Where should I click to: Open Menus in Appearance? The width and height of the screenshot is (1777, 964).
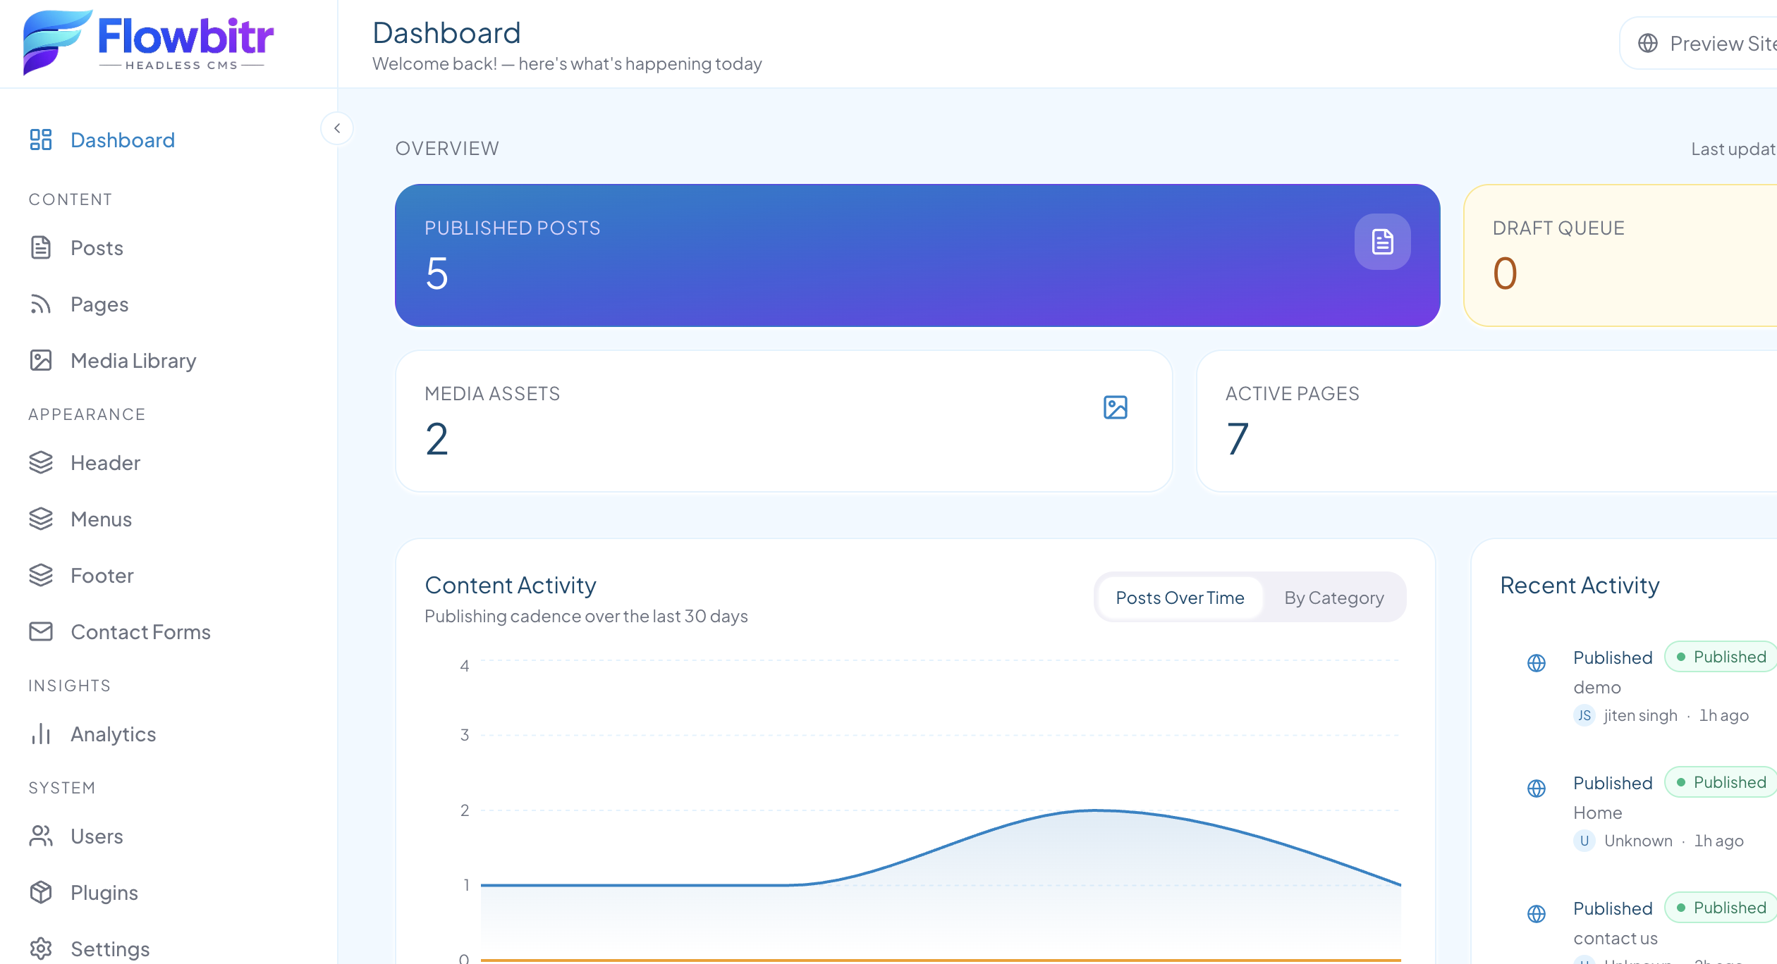point(101,519)
